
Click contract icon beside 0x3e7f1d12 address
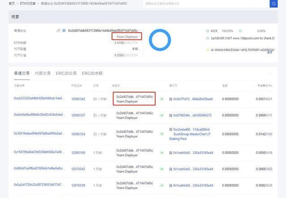coord(170,99)
